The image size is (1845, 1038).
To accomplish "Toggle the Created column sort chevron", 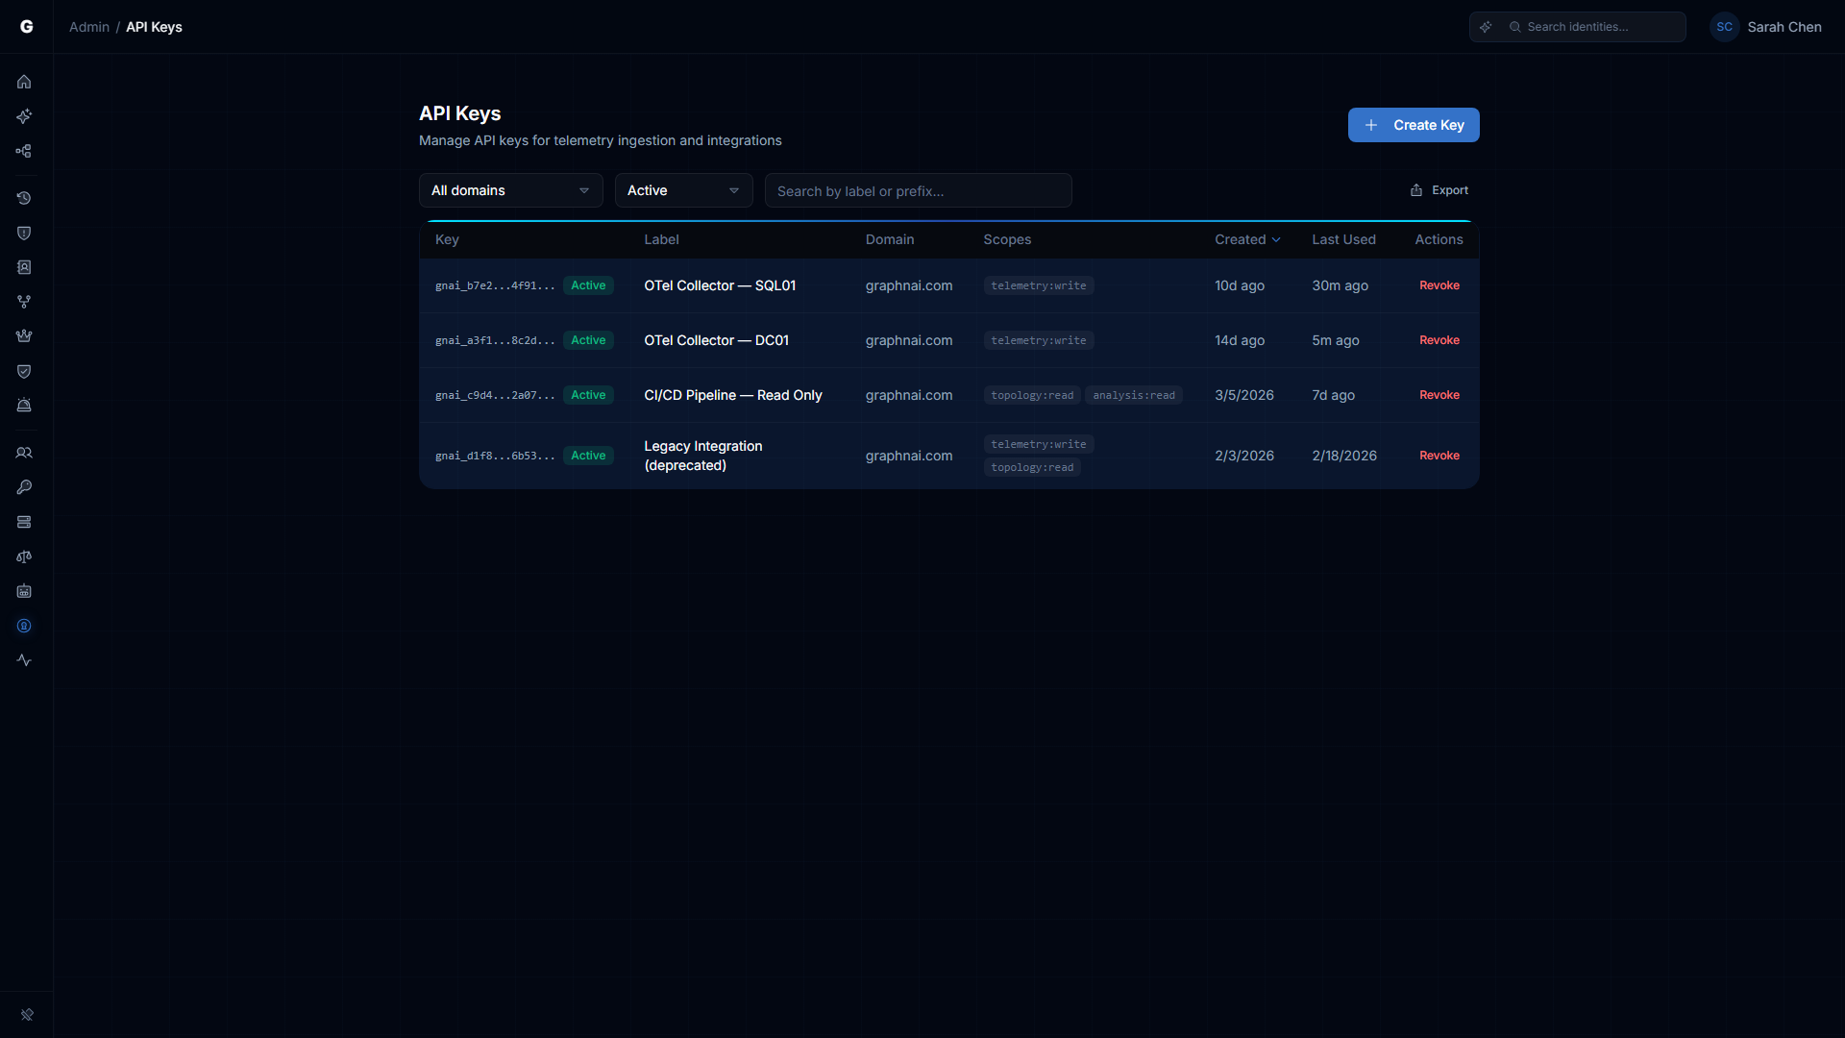I will coord(1276,239).
